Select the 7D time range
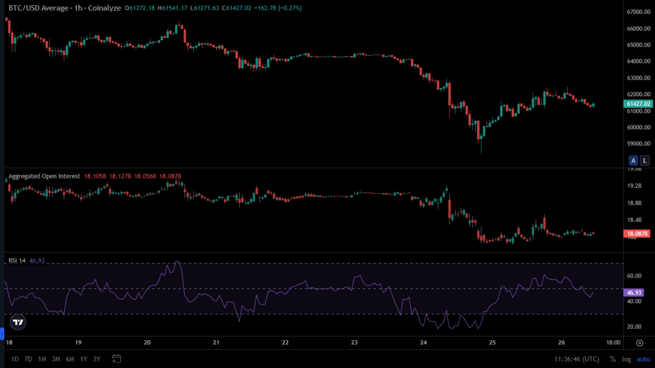The height and width of the screenshot is (368, 655). (28, 359)
